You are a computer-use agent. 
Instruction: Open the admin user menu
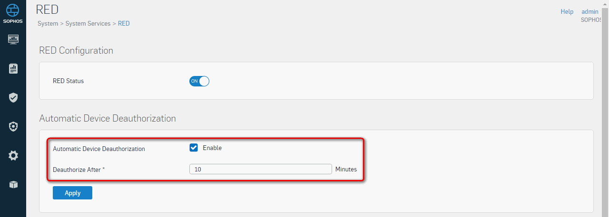(590, 11)
